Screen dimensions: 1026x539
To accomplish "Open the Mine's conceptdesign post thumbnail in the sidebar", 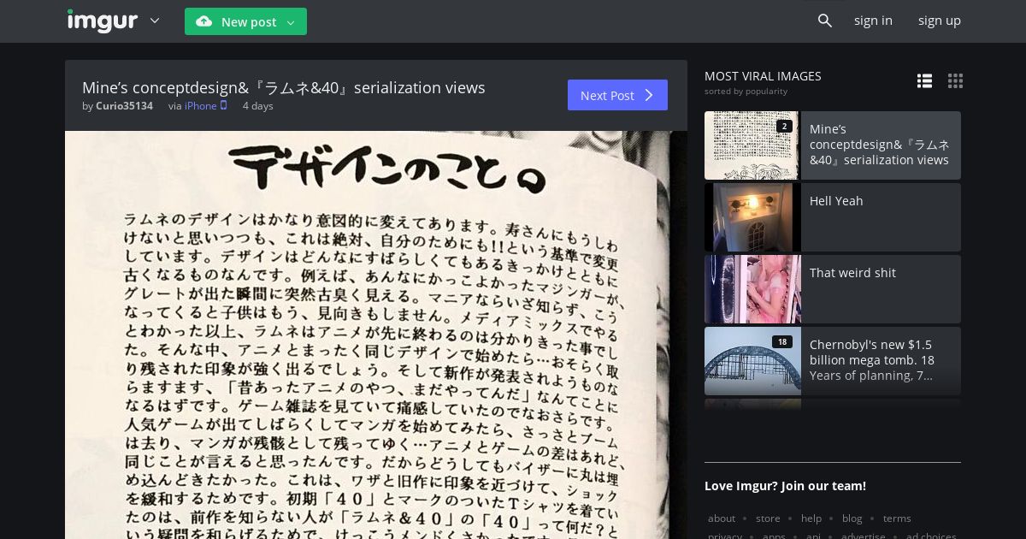I will point(752,145).
